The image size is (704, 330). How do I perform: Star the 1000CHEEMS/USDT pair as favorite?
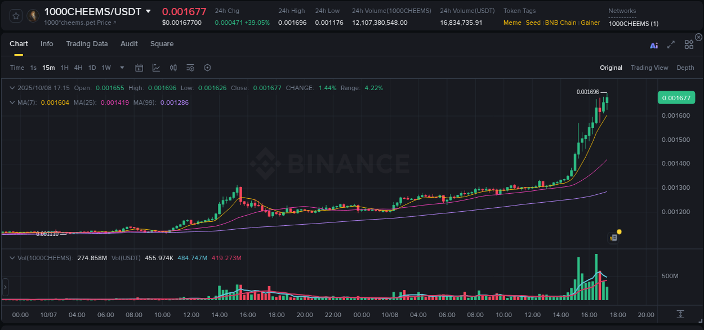click(15, 15)
